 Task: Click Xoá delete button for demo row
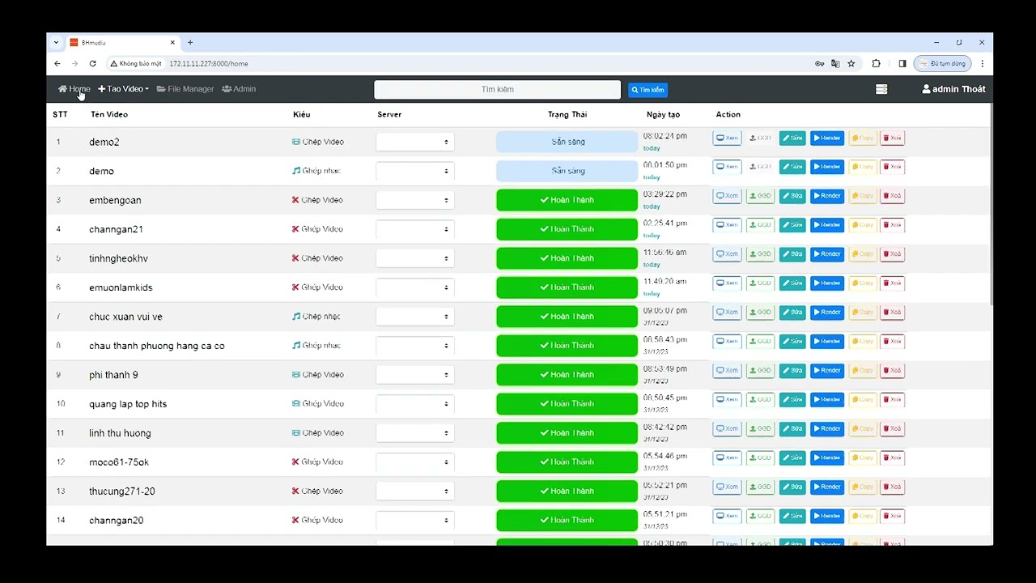pos(892,167)
